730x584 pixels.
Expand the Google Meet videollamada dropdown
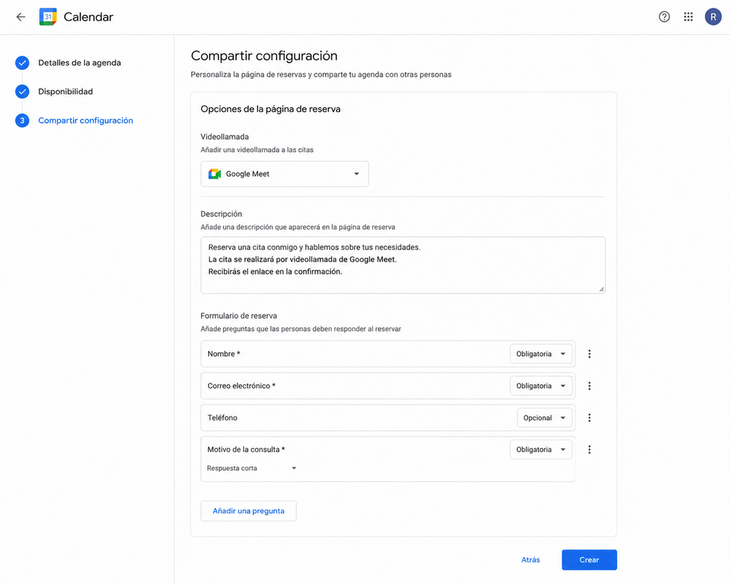[284, 174]
